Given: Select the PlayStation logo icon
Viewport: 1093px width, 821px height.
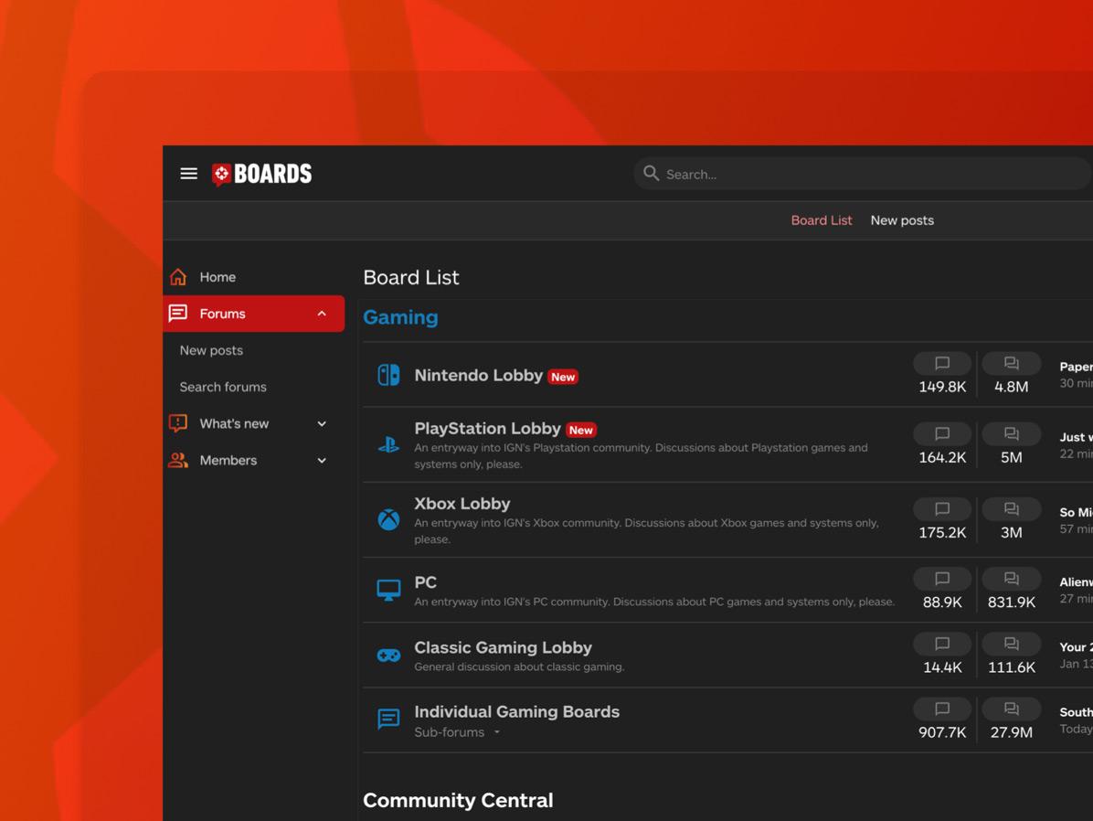Looking at the screenshot, I should click(x=387, y=443).
